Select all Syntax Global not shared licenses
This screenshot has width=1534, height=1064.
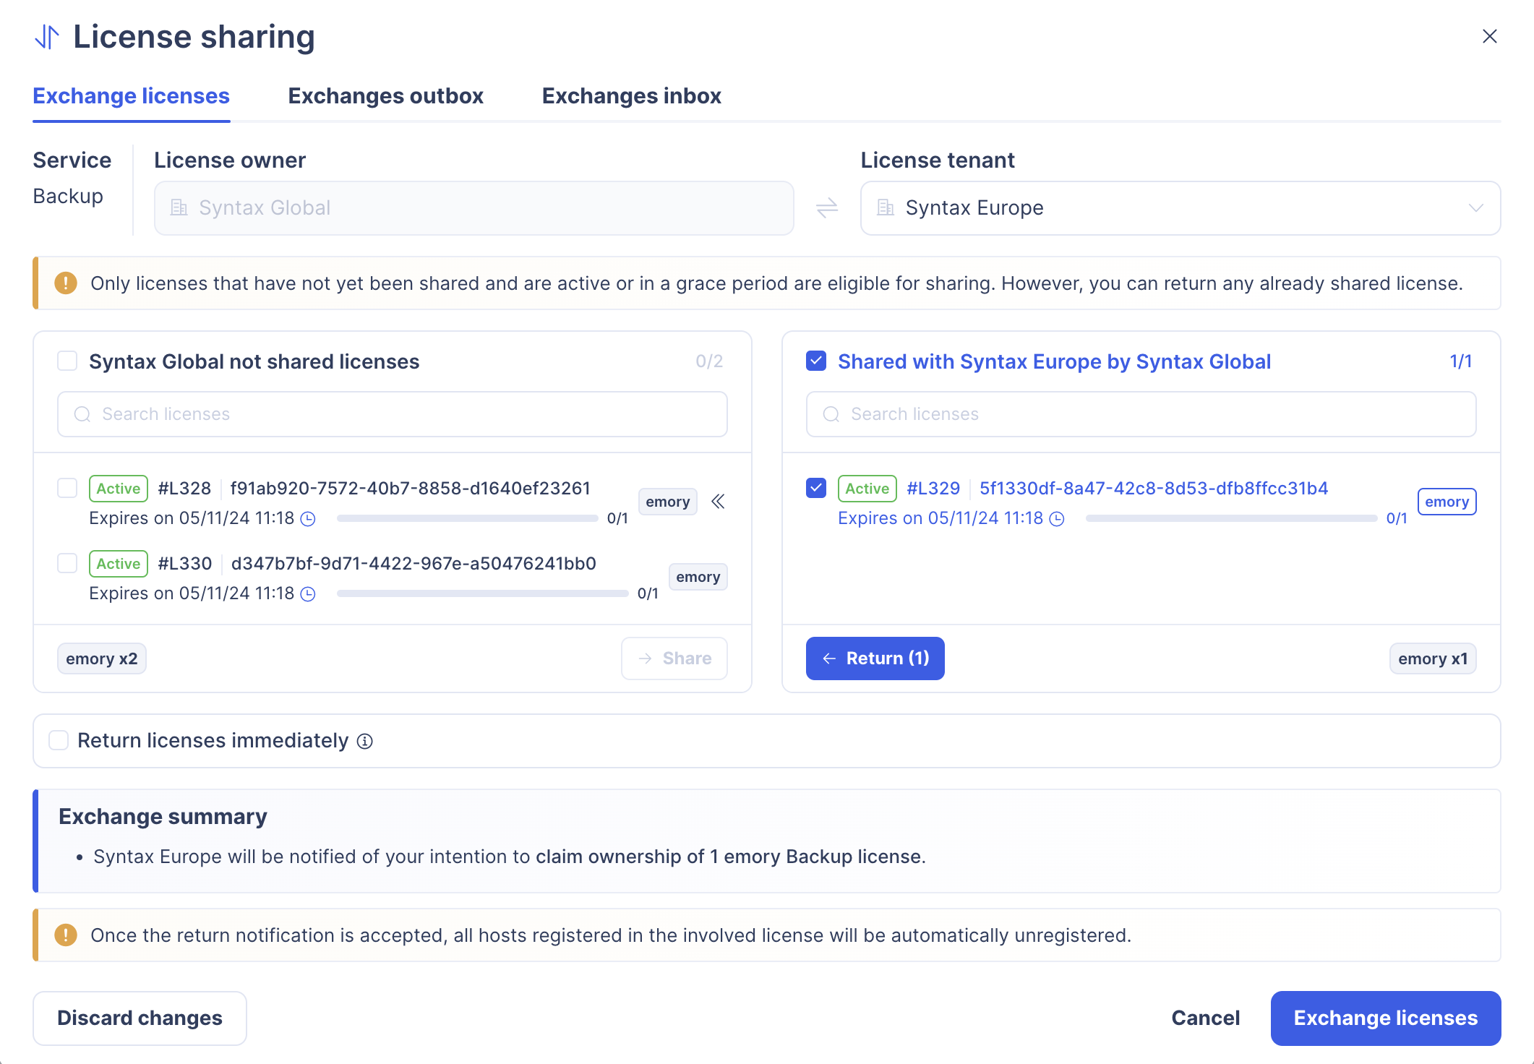click(67, 361)
